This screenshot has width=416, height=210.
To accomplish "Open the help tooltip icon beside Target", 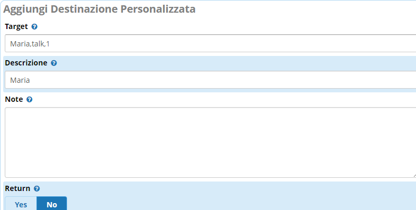I will 34,26.
